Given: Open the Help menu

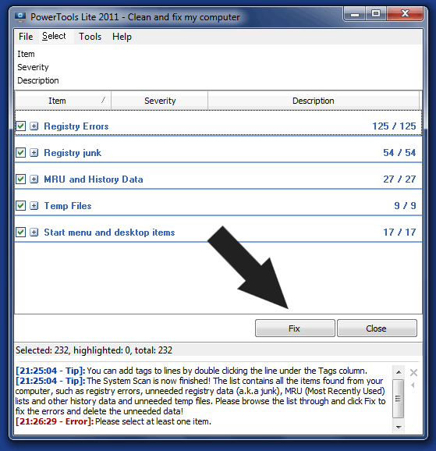Looking at the screenshot, I should click(x=122, y=37).
